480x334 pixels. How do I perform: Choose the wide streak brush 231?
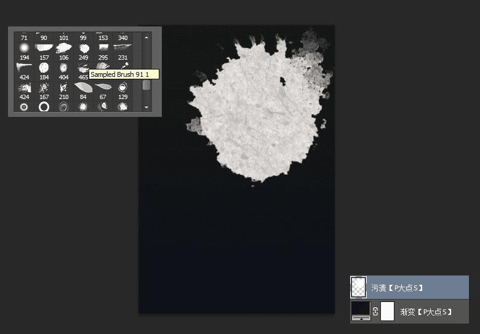122,47
